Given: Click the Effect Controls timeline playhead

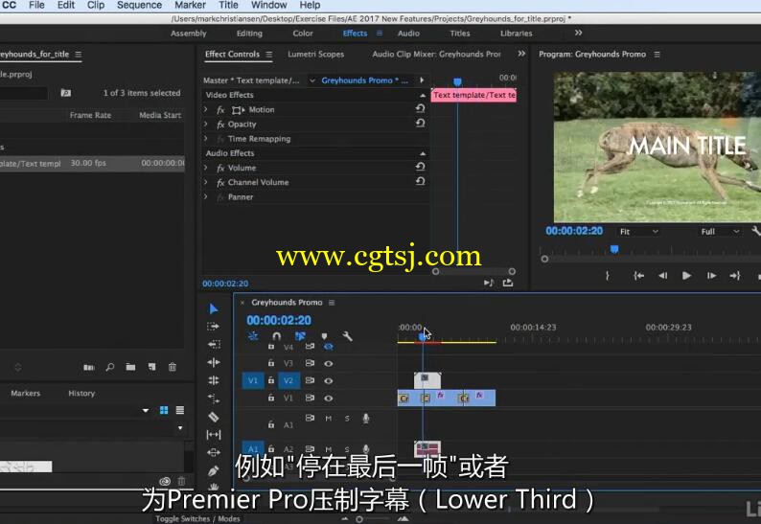Looking at the screenshot, I should pos(457,81).
